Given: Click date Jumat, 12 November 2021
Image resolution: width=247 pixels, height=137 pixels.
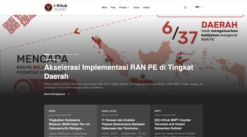Looking at the screenshot, I should coord(60,115).
